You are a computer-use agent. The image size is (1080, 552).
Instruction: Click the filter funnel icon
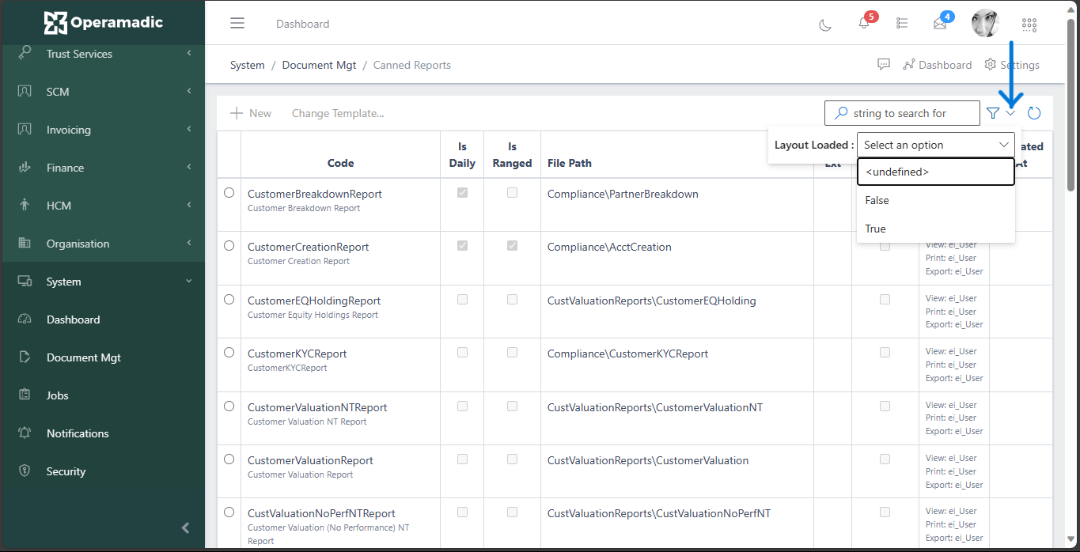pyautogui.click(x=993, y=114)
